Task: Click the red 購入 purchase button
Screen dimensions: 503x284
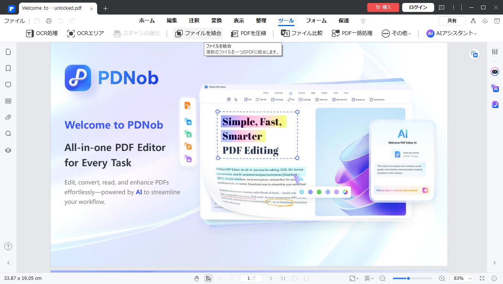Action: [x=383, y=7]
